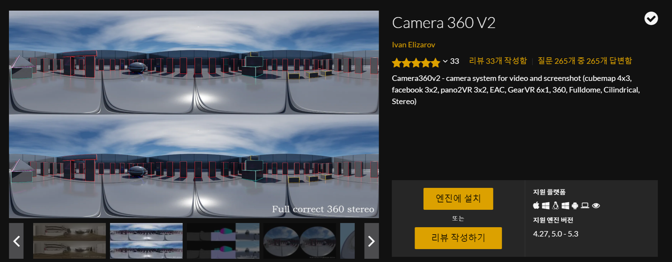This screenshot has width=672, height=262.
Task: Click the Linux penguin platform icon
Action: point(555,205)
